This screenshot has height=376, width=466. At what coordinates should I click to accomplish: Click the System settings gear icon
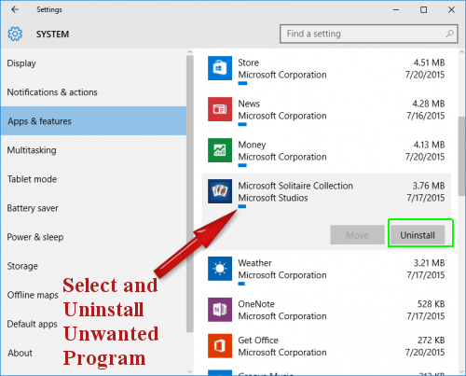15,34
